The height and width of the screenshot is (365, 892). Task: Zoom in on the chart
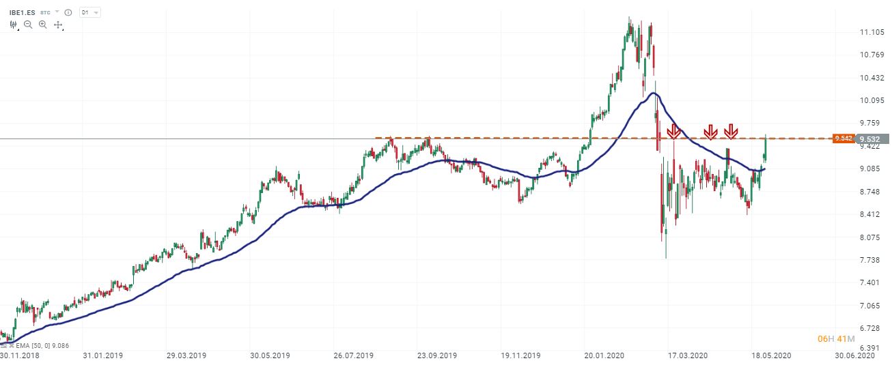click(x=43, y=25)
